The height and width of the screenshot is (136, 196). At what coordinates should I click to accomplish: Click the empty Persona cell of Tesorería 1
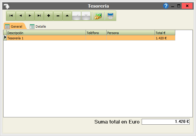(131, 38)
